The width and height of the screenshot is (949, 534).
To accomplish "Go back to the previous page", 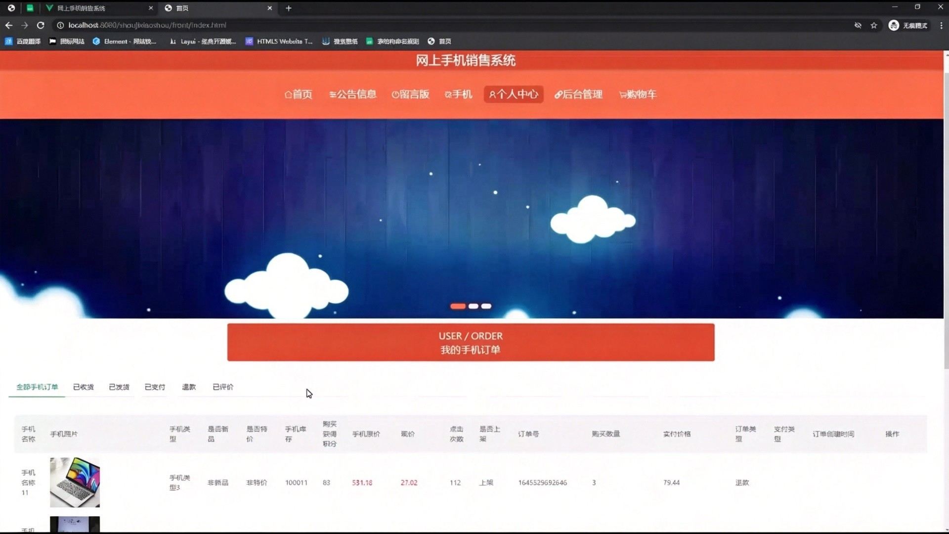I will (9, 25).
